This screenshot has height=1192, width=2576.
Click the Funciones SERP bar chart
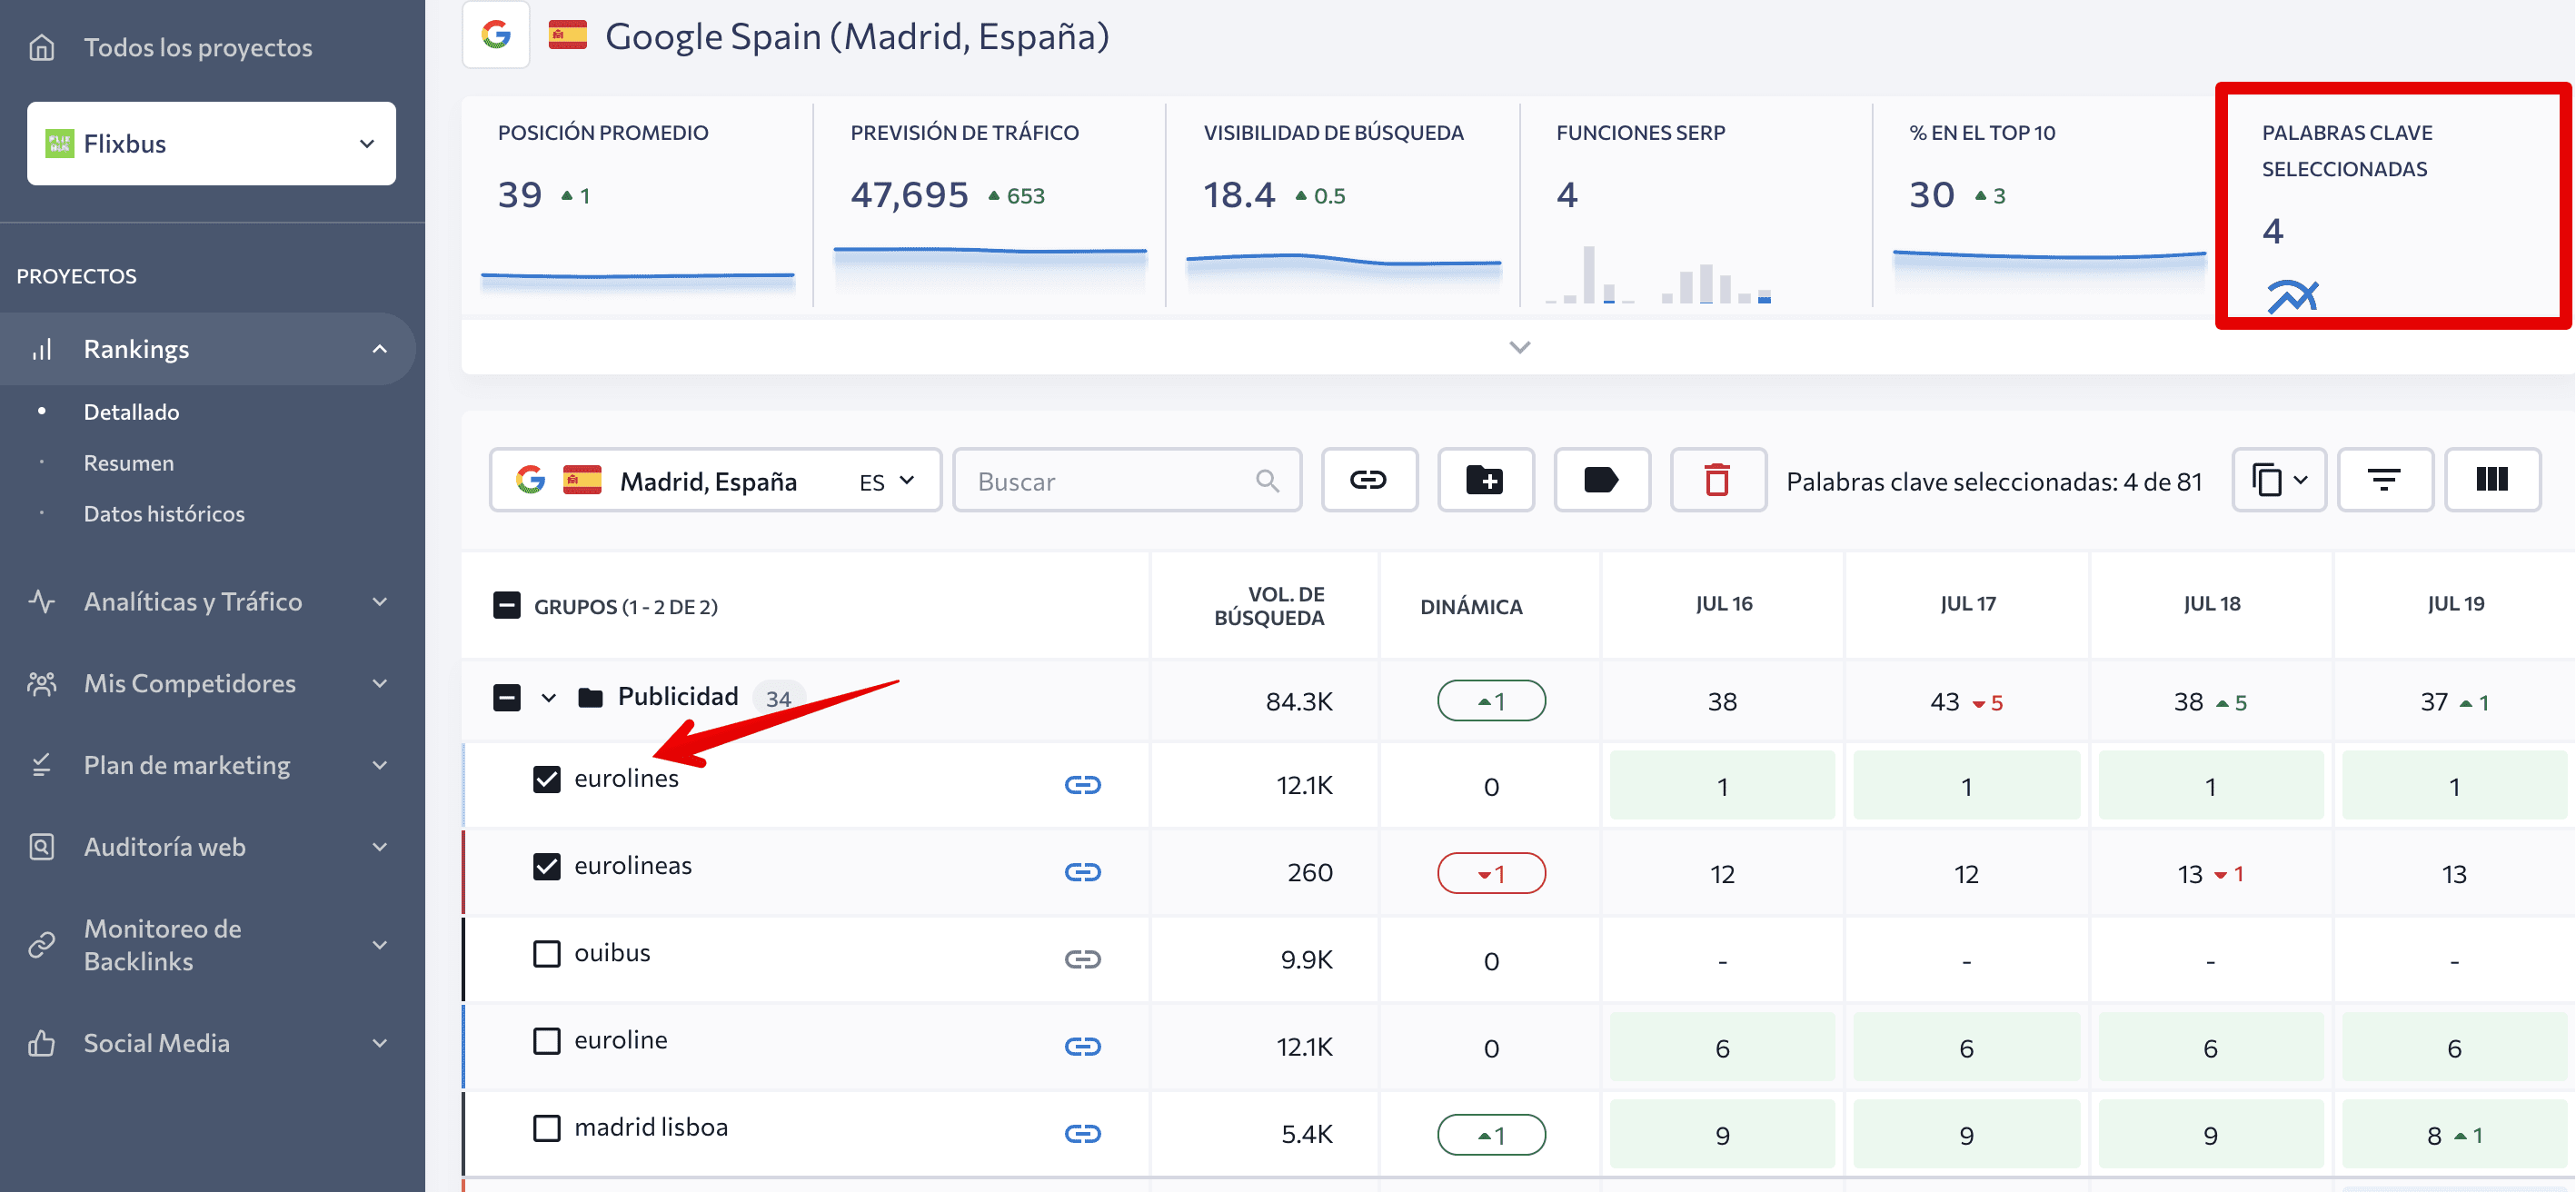click(1660, 274)
